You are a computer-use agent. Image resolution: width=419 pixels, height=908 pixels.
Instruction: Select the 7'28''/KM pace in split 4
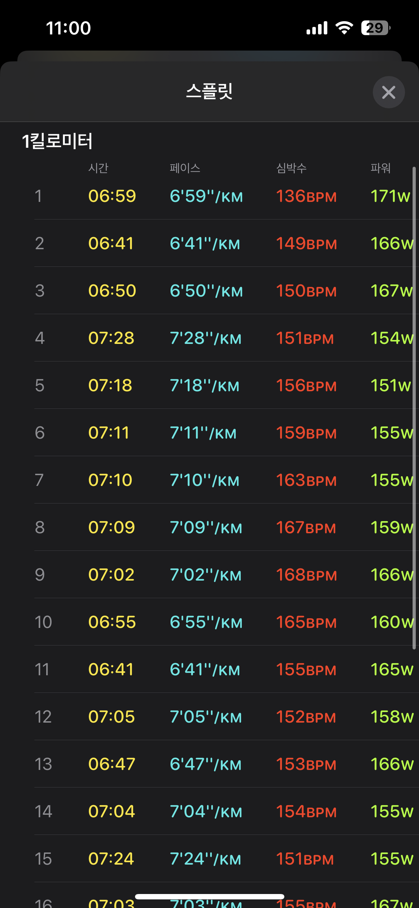(x=206, y=338)
